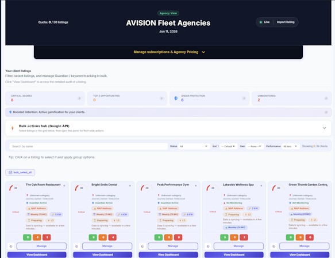Open the Sort 1 Default dropdown
335x258 pixels.
point(228,146)
